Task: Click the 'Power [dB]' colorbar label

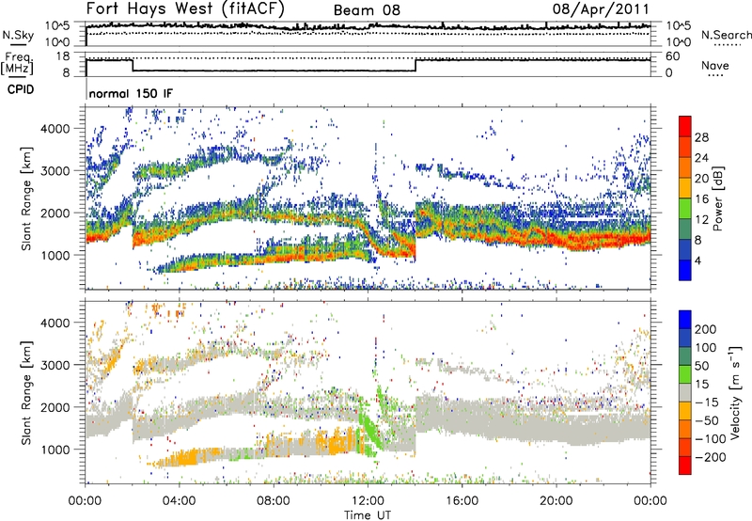Action: pyautogui.click(x=717, y=198)
